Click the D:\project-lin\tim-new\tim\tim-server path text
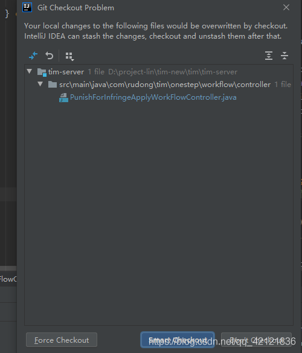The height and width of the screenshot is (353, 302). point(173,72)
